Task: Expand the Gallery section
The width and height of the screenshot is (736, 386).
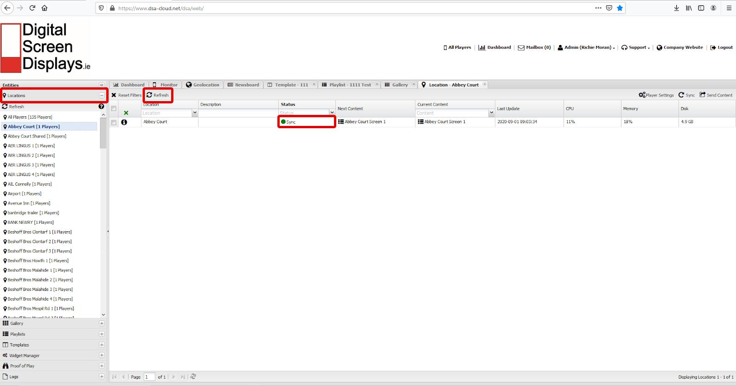Action: [102, 323]
